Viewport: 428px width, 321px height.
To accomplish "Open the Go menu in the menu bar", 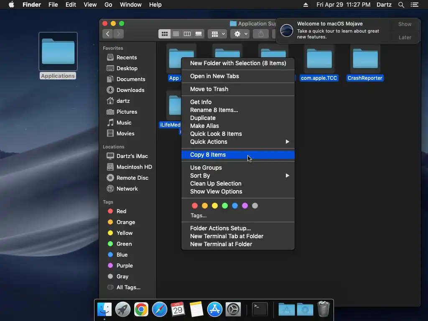I will pos(108,5).
